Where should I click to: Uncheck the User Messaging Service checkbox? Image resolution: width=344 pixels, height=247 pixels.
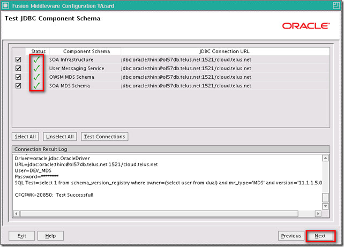(x=18, y=68)
